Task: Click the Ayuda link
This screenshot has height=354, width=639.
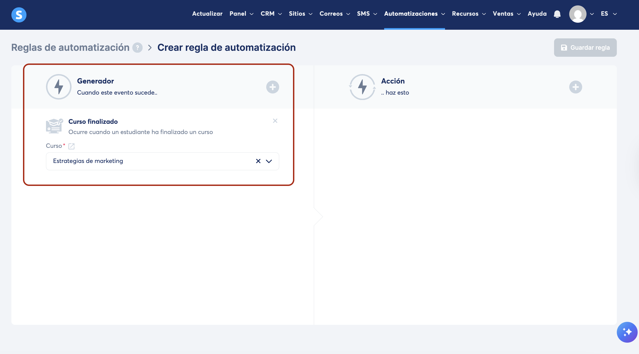Action: (537, 14)
